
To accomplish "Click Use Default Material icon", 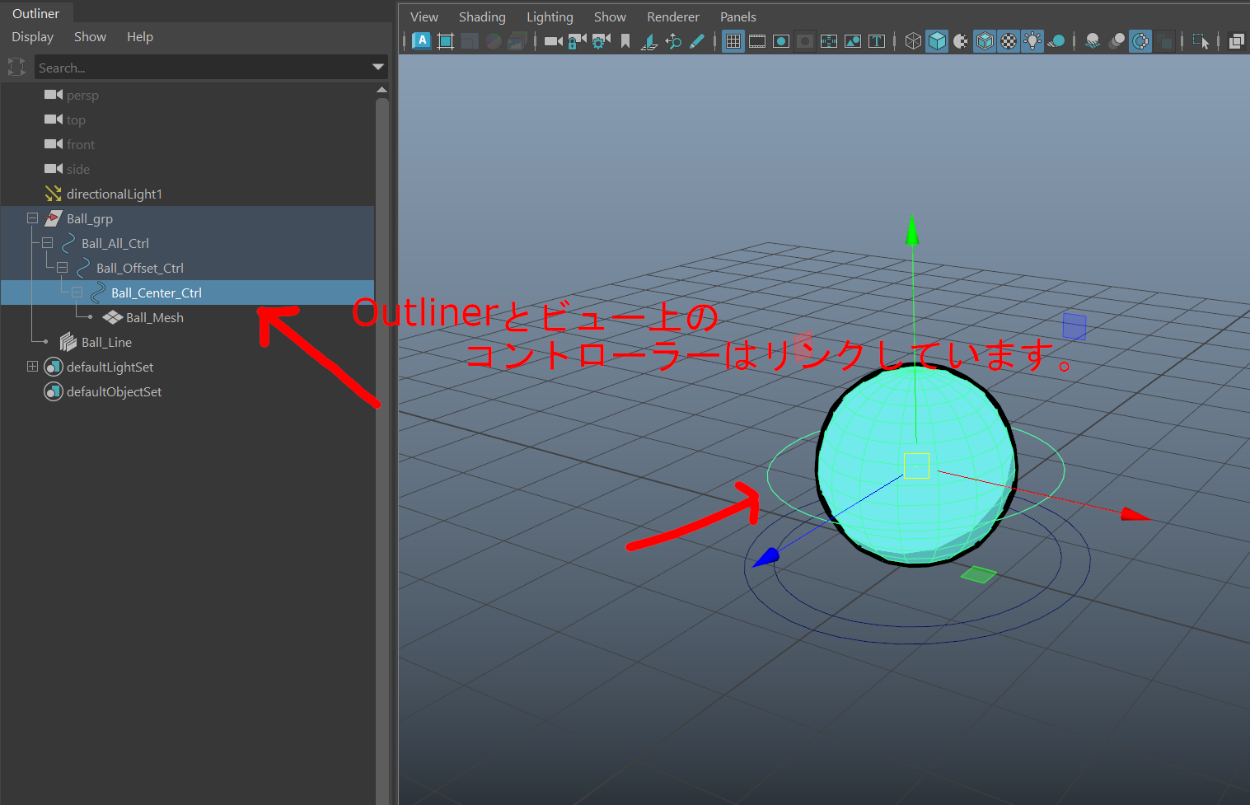I will (961, 41).
